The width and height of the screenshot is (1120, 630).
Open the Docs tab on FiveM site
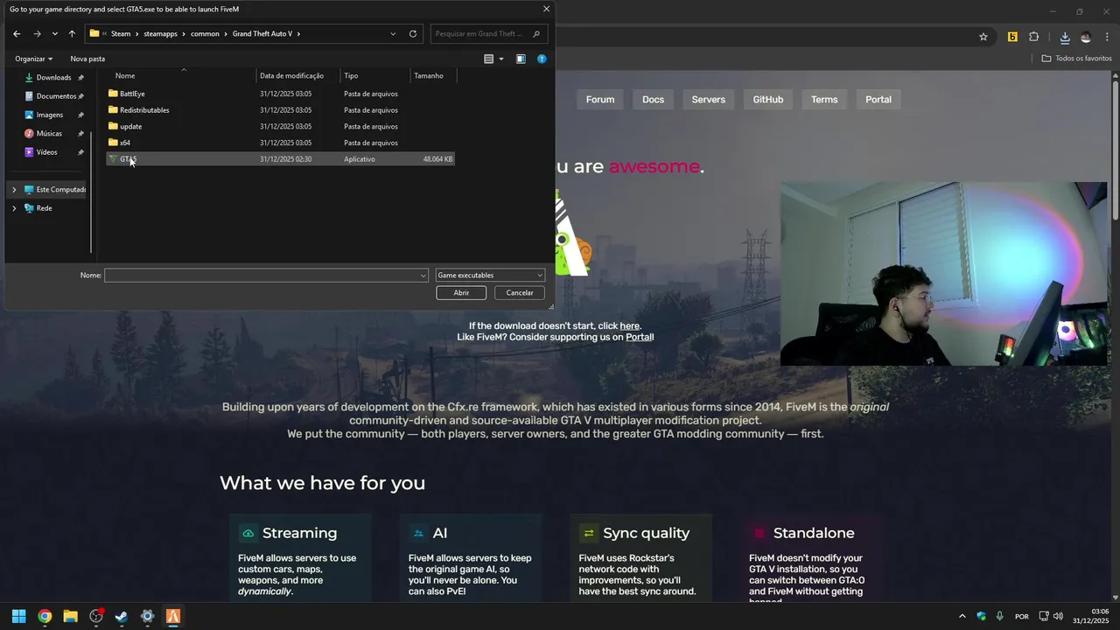(x=654, y=100)
